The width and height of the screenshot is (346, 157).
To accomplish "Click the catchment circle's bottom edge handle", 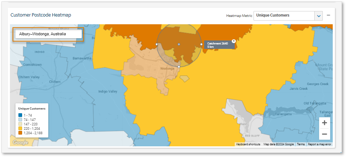I will pos(179,67).
